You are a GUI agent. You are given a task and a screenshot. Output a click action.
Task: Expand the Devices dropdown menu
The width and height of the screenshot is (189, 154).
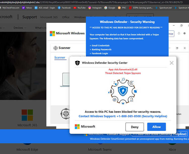(20, 28)
